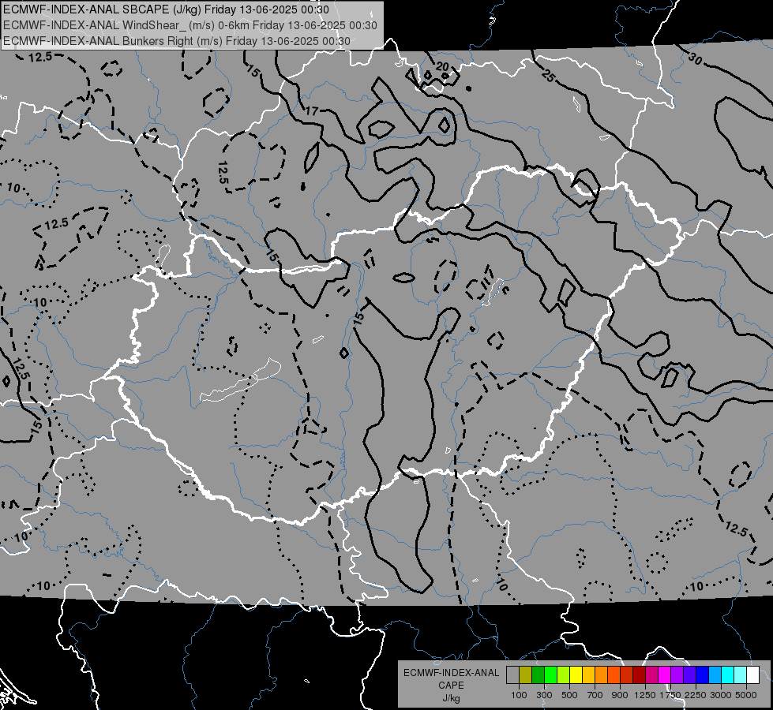Pick the amber swatch left of 700 tick

[588, 675]
